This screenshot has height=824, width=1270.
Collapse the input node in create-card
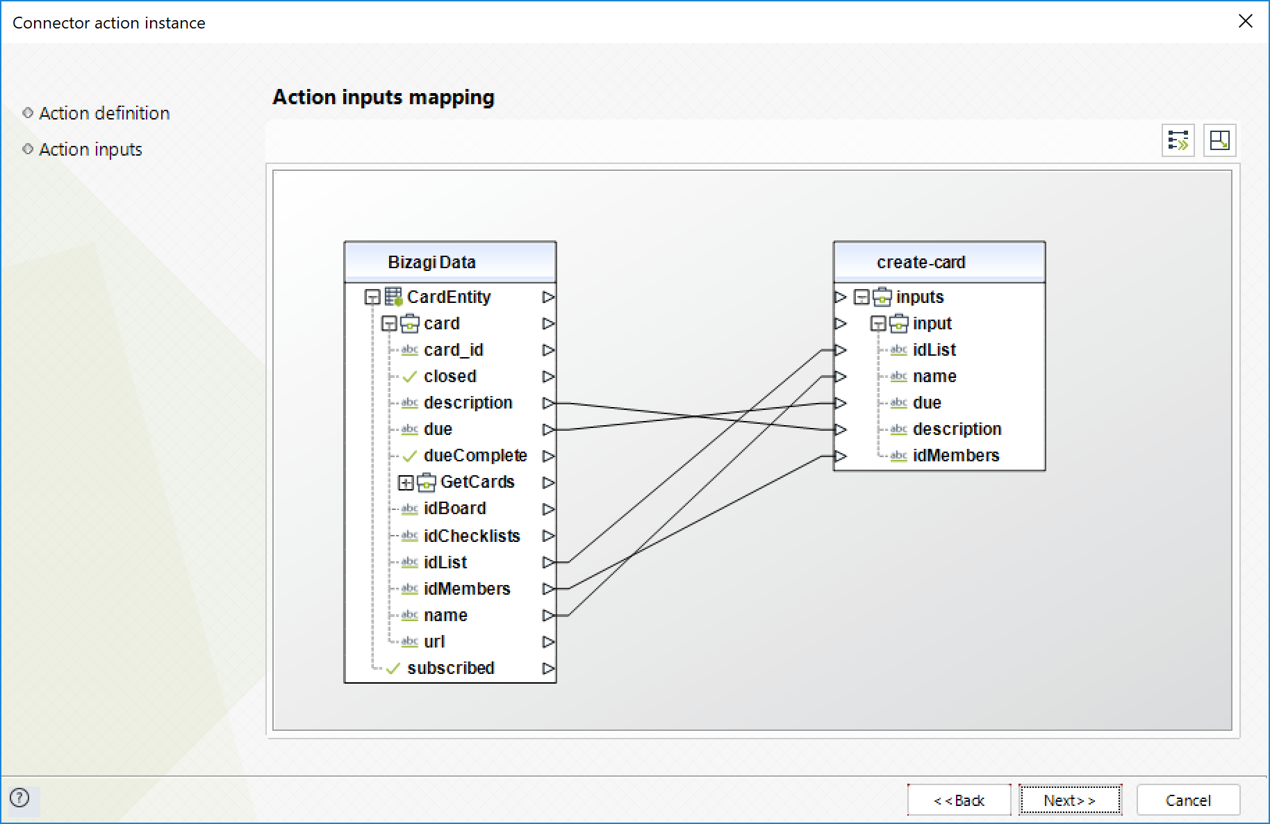(878, 324)
